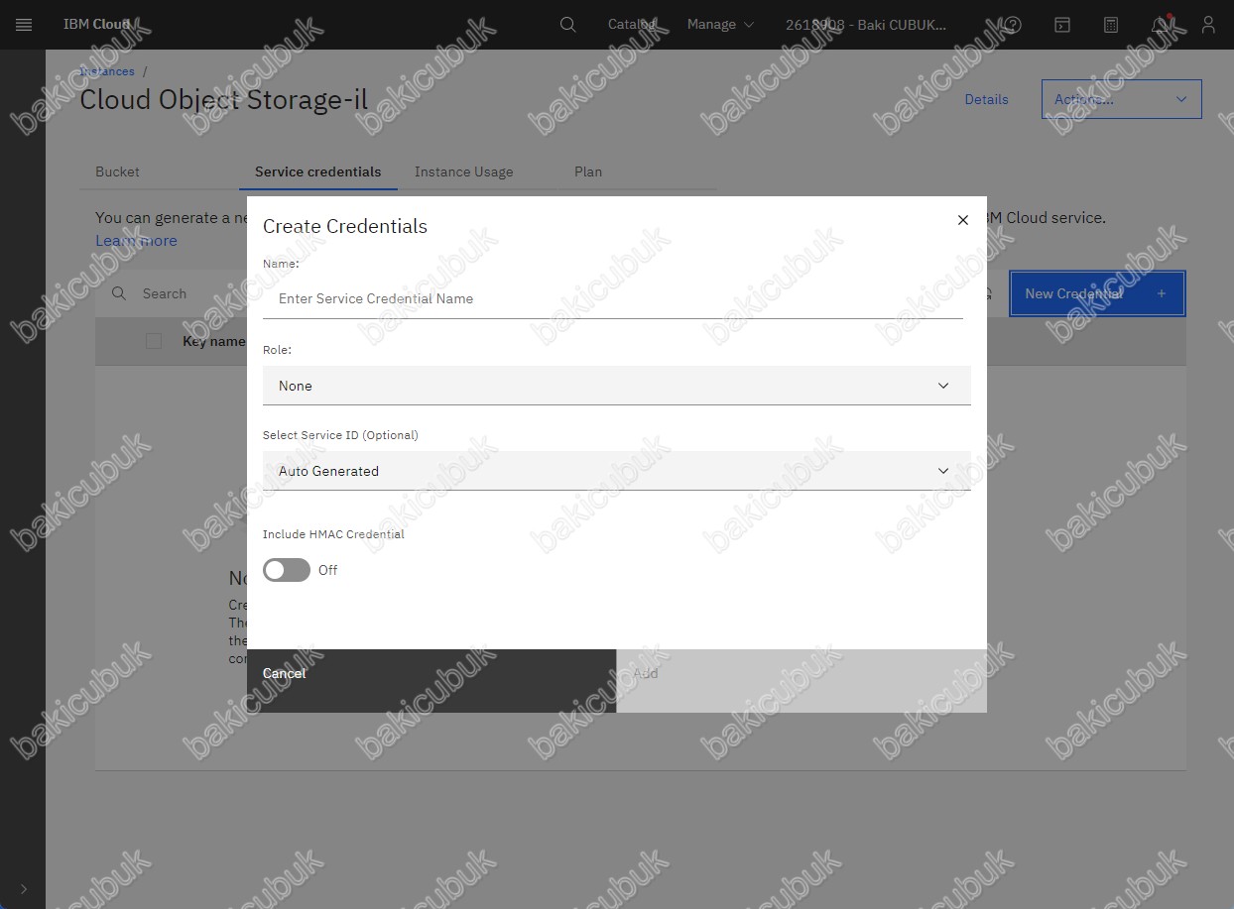Click the plus icon on New Credential
Image resolution: width=1234 pixels, height=909 pixels.
(x=1162, y=293)
